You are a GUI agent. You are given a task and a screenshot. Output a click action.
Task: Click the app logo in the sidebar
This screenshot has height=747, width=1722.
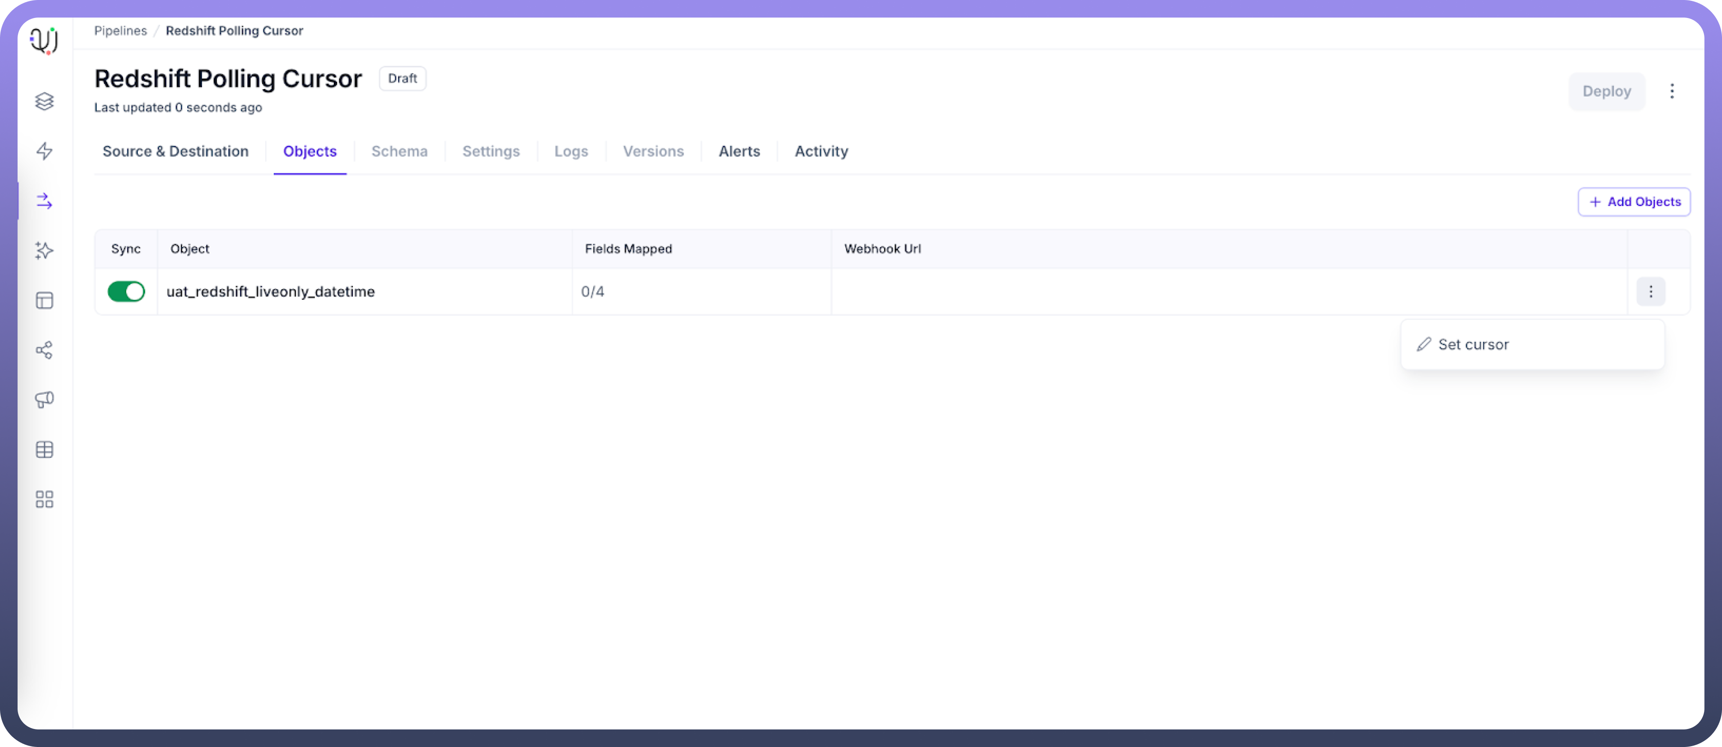44,40
